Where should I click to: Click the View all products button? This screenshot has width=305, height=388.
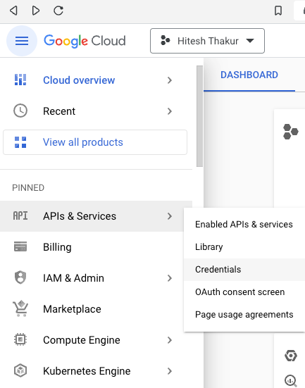point(95,142)
